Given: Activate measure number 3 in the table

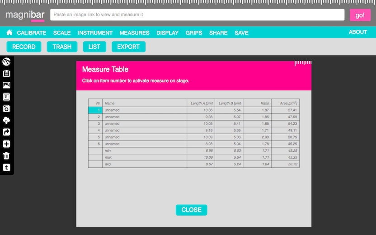Looking at the screenshot, I should (x=95, y=123).
